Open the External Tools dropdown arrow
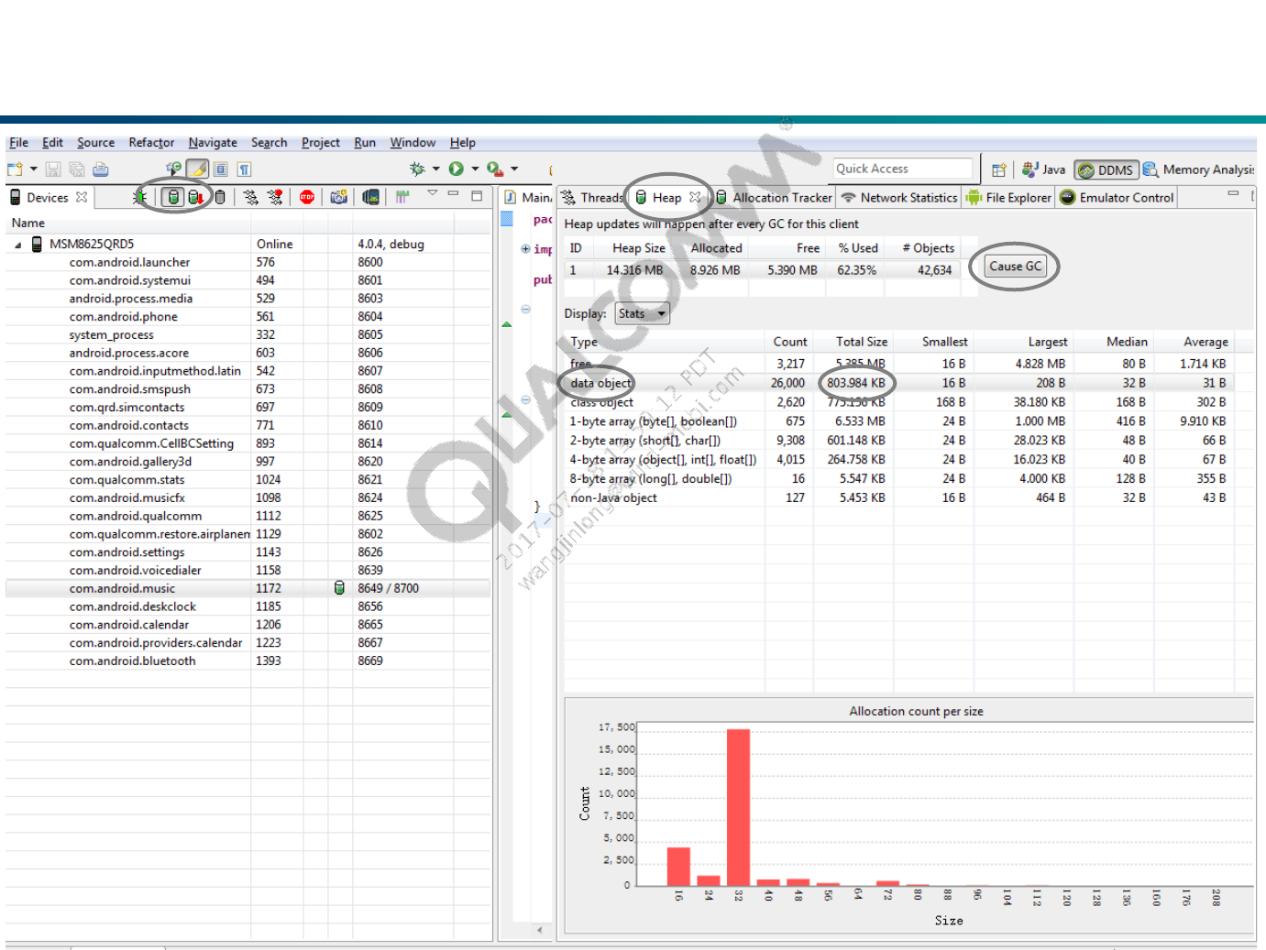1266x950 pixels. pos(514,169)
